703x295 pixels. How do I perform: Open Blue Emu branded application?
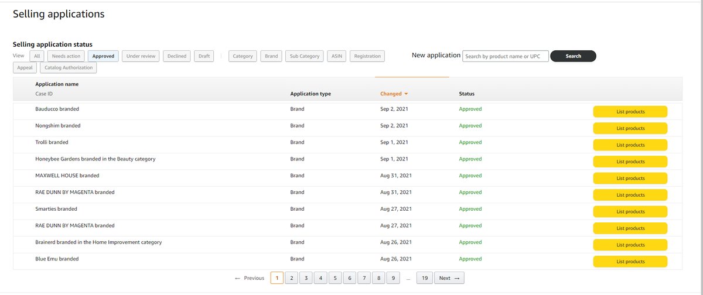click(57, 259)
